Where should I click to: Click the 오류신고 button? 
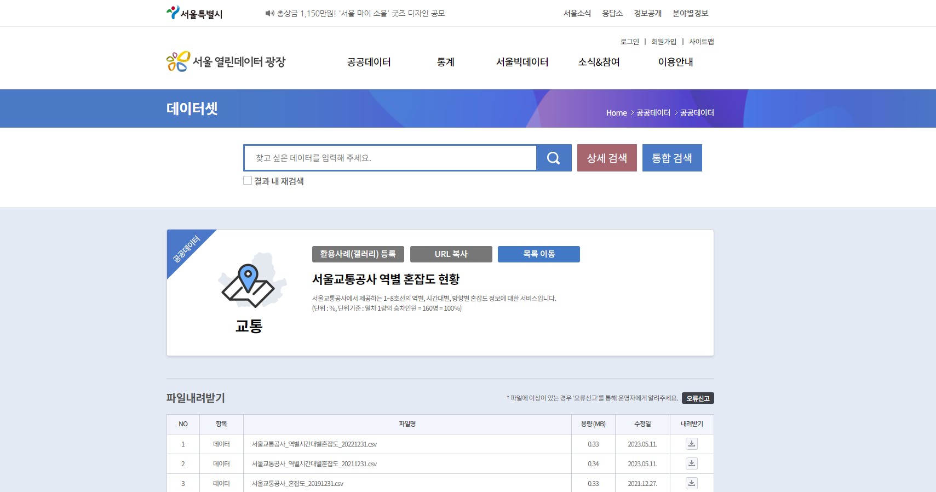698,398
